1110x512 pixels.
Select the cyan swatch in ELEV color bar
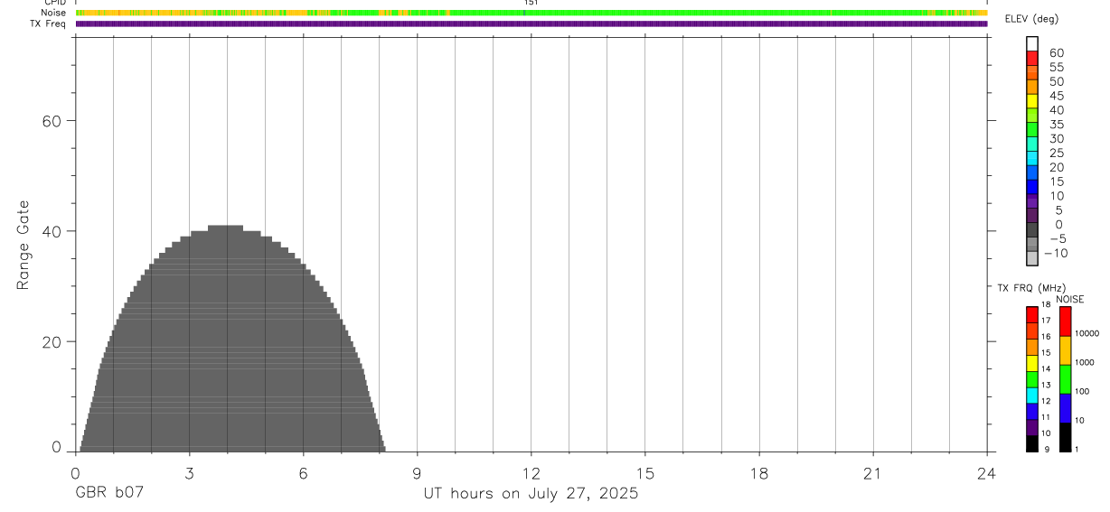point(1031,158)
